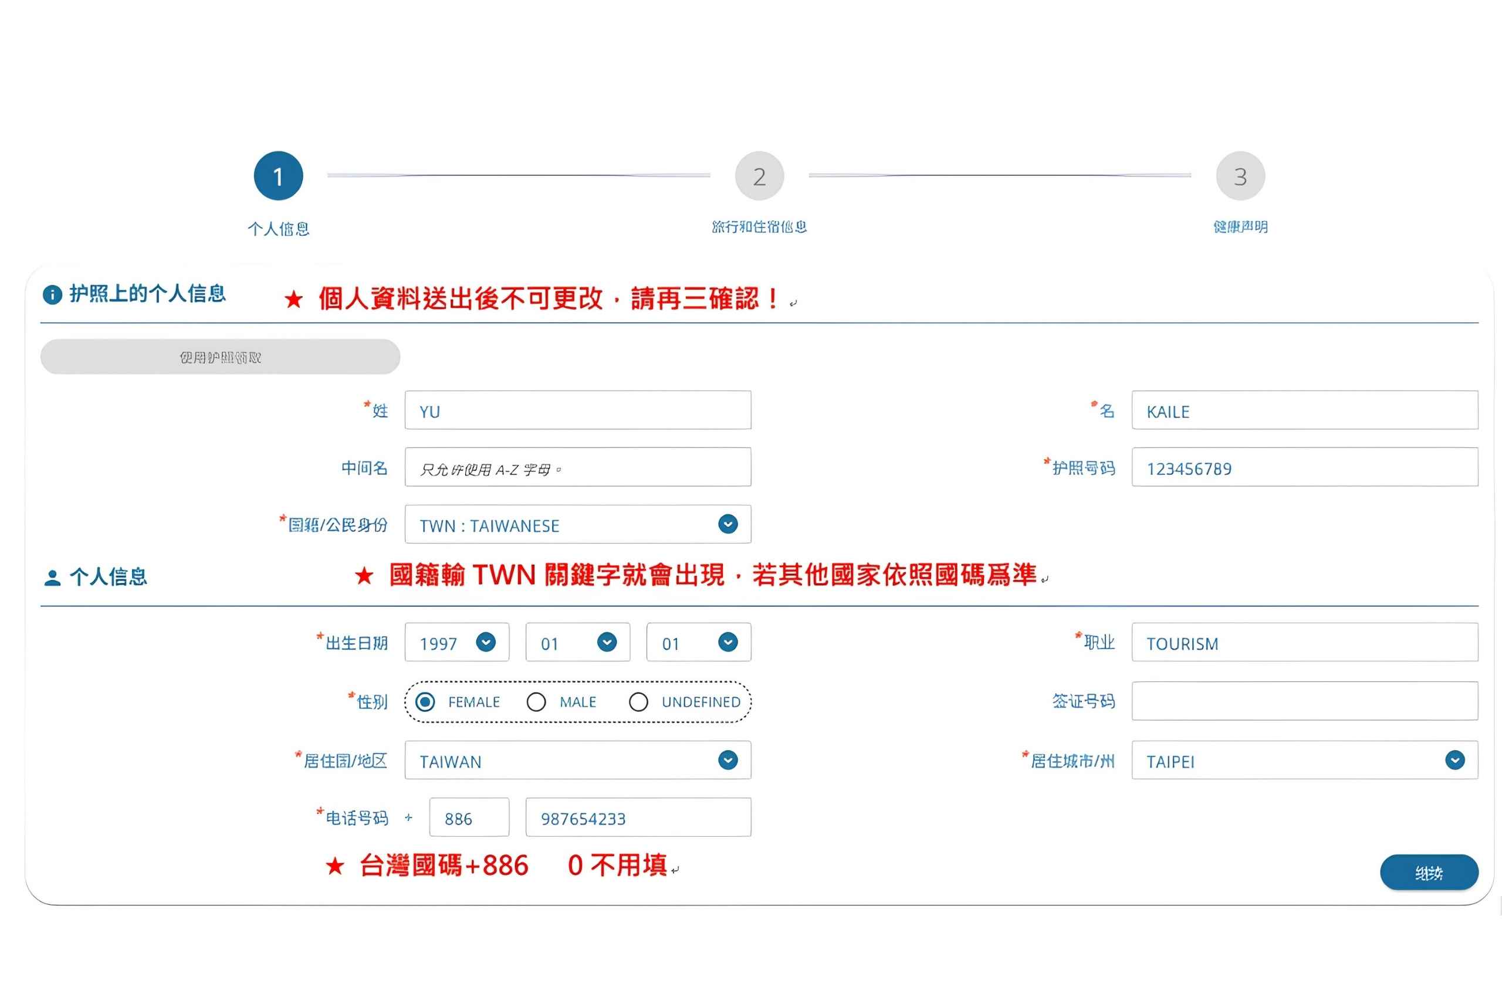The height and width of the screenshot is (1001, 1502).
Task: Go to step 2 旅行和住宿信息 circle
Action: pos(759,175)
